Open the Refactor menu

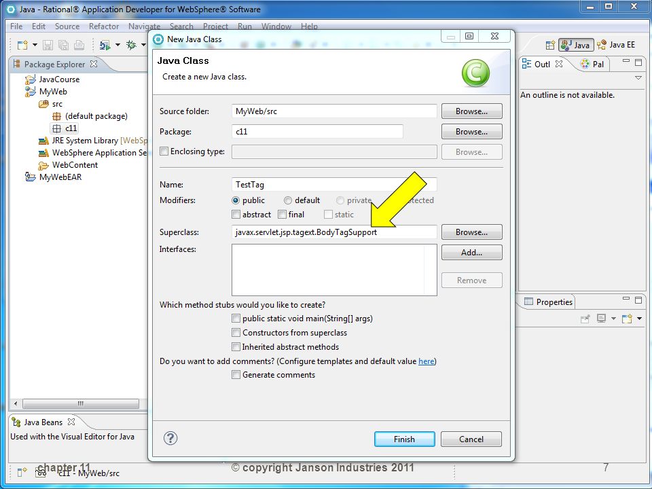[x=104, y=26]
